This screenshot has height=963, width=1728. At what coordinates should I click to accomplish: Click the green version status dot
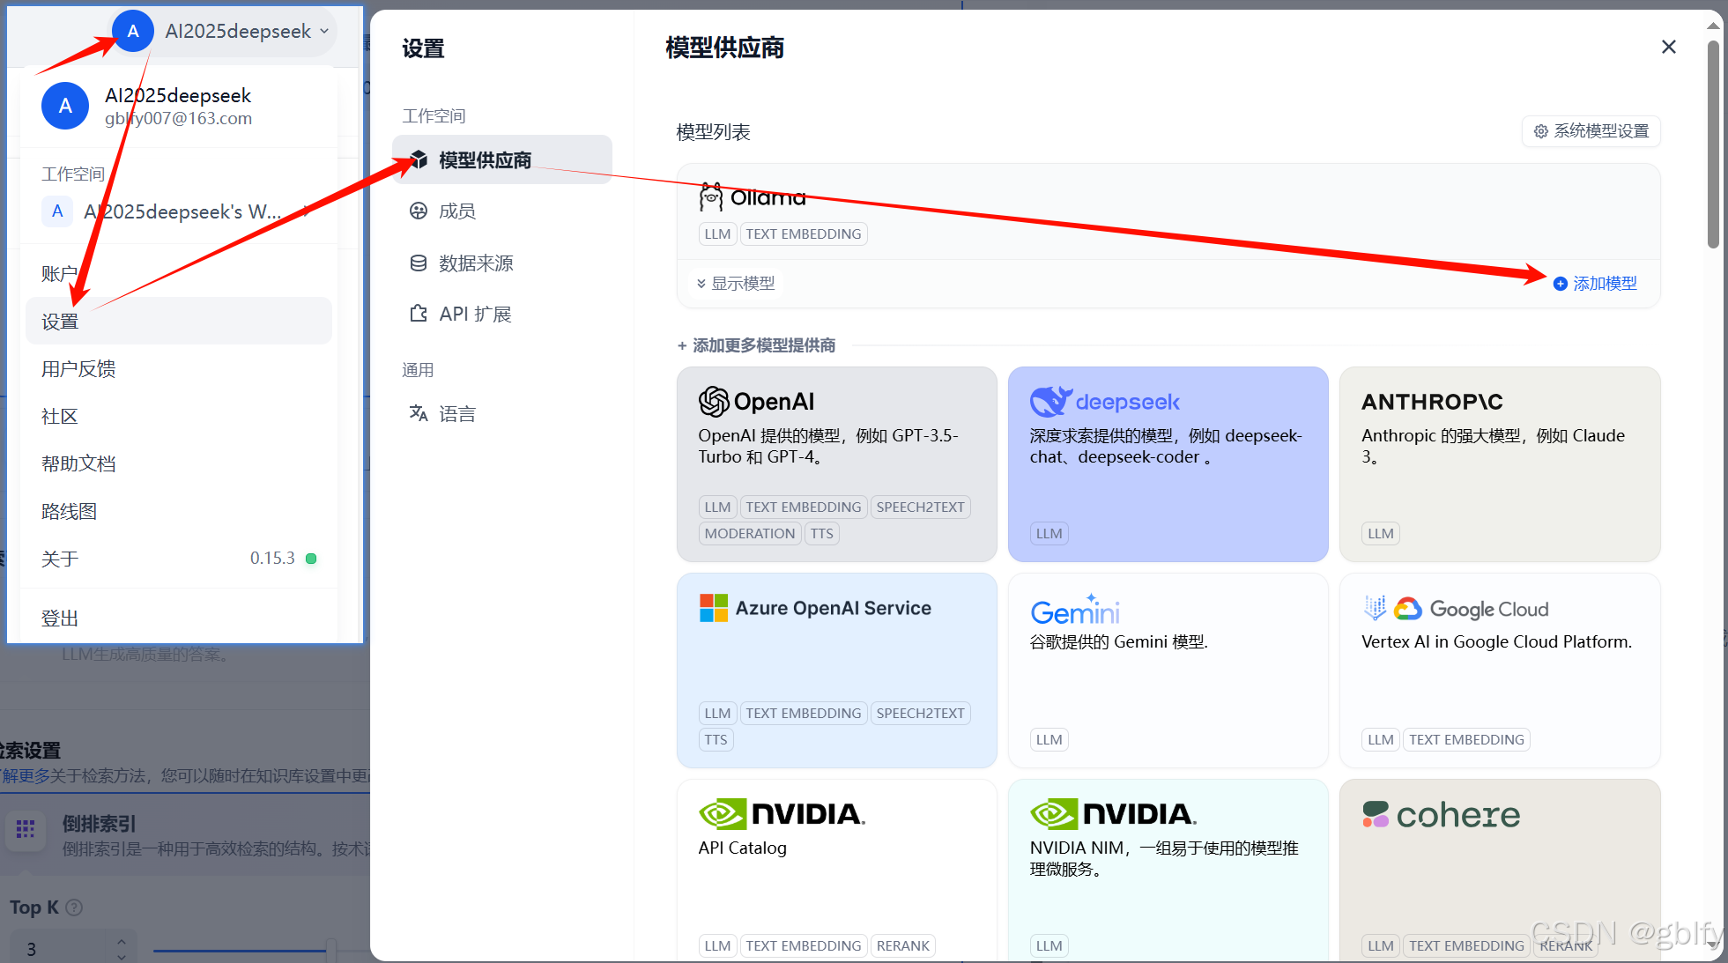[x=311, y=559]
